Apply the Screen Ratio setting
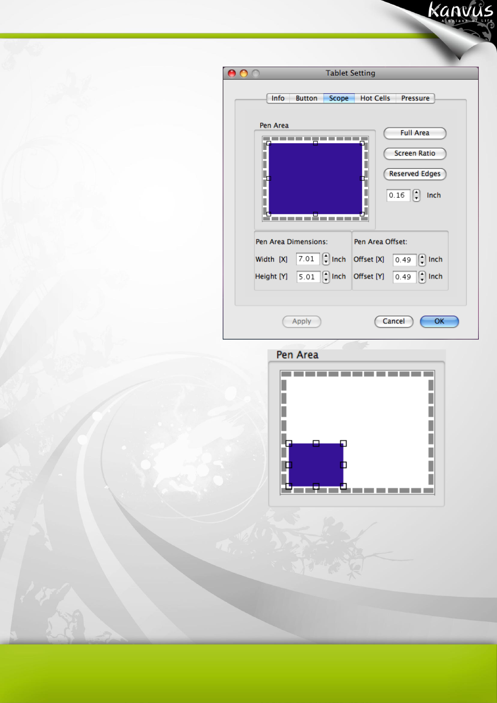The image size is (497, 703). click(x=415, y=154)
